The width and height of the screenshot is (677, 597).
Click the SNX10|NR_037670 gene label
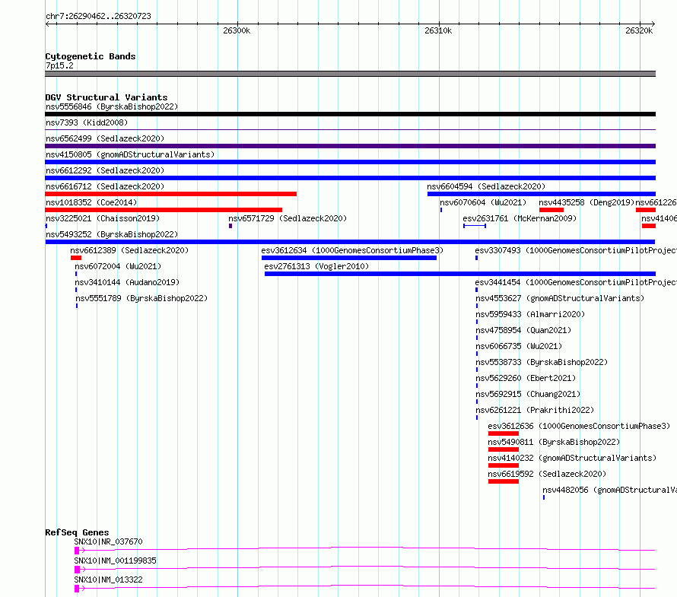tap(108, 541)
